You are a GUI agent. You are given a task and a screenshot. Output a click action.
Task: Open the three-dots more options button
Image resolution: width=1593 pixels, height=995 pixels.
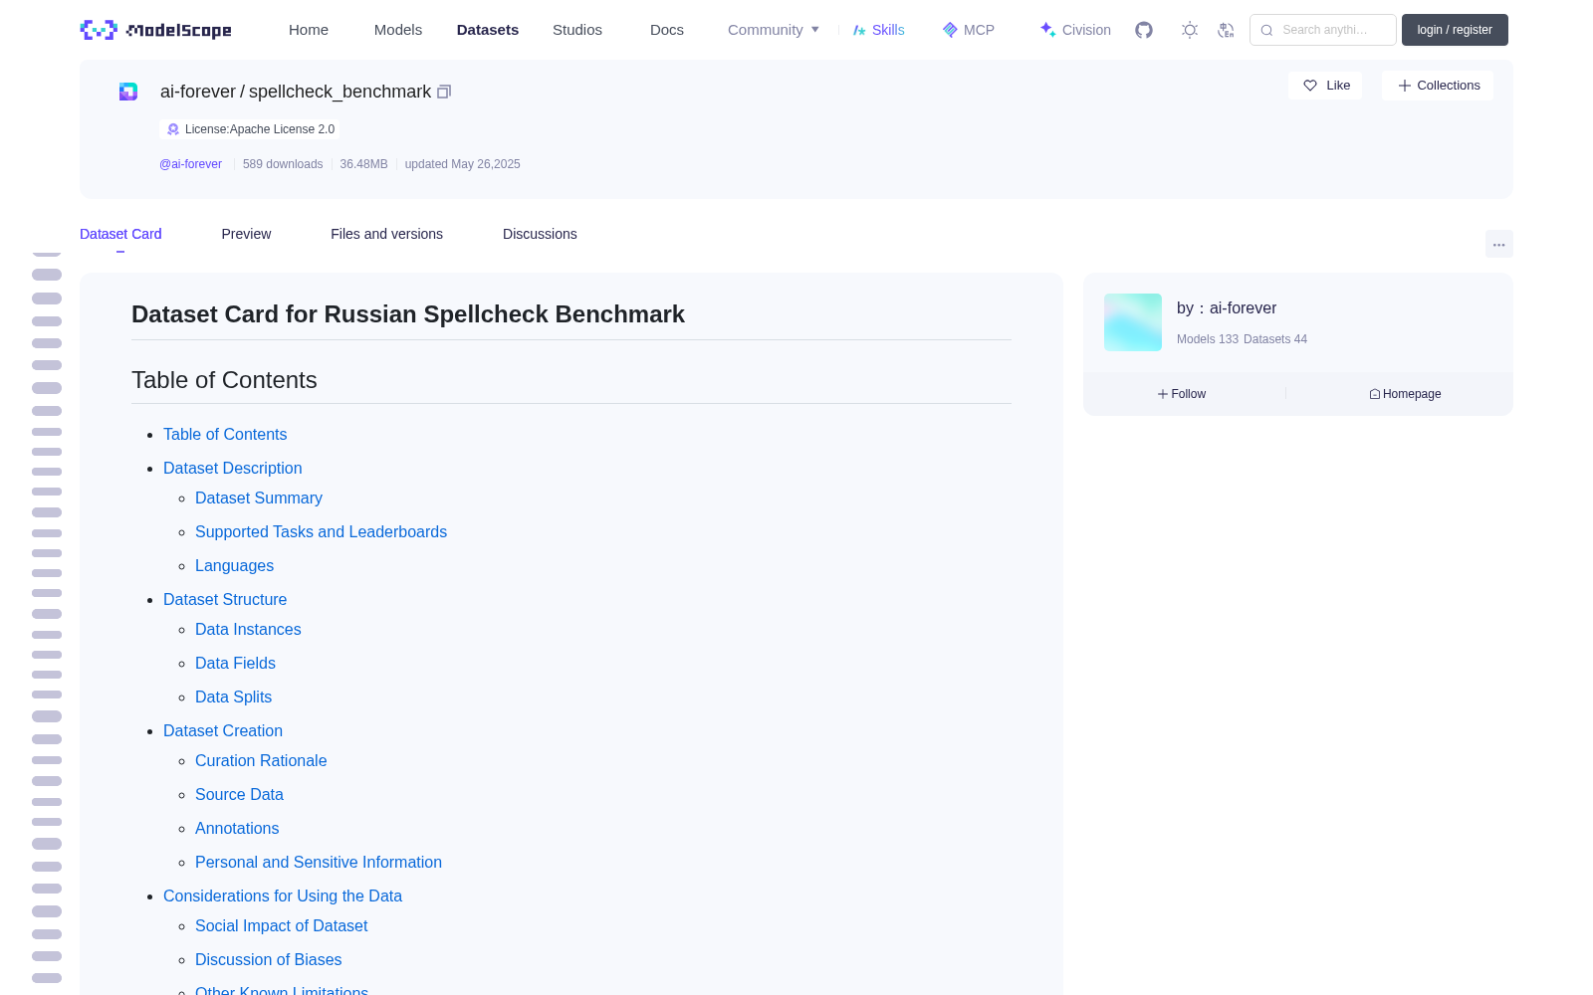pyautogui.click(x=1498, y=244)
